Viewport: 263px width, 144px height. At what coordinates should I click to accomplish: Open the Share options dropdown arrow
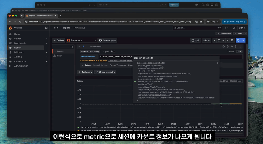click(x=245, y=33)
